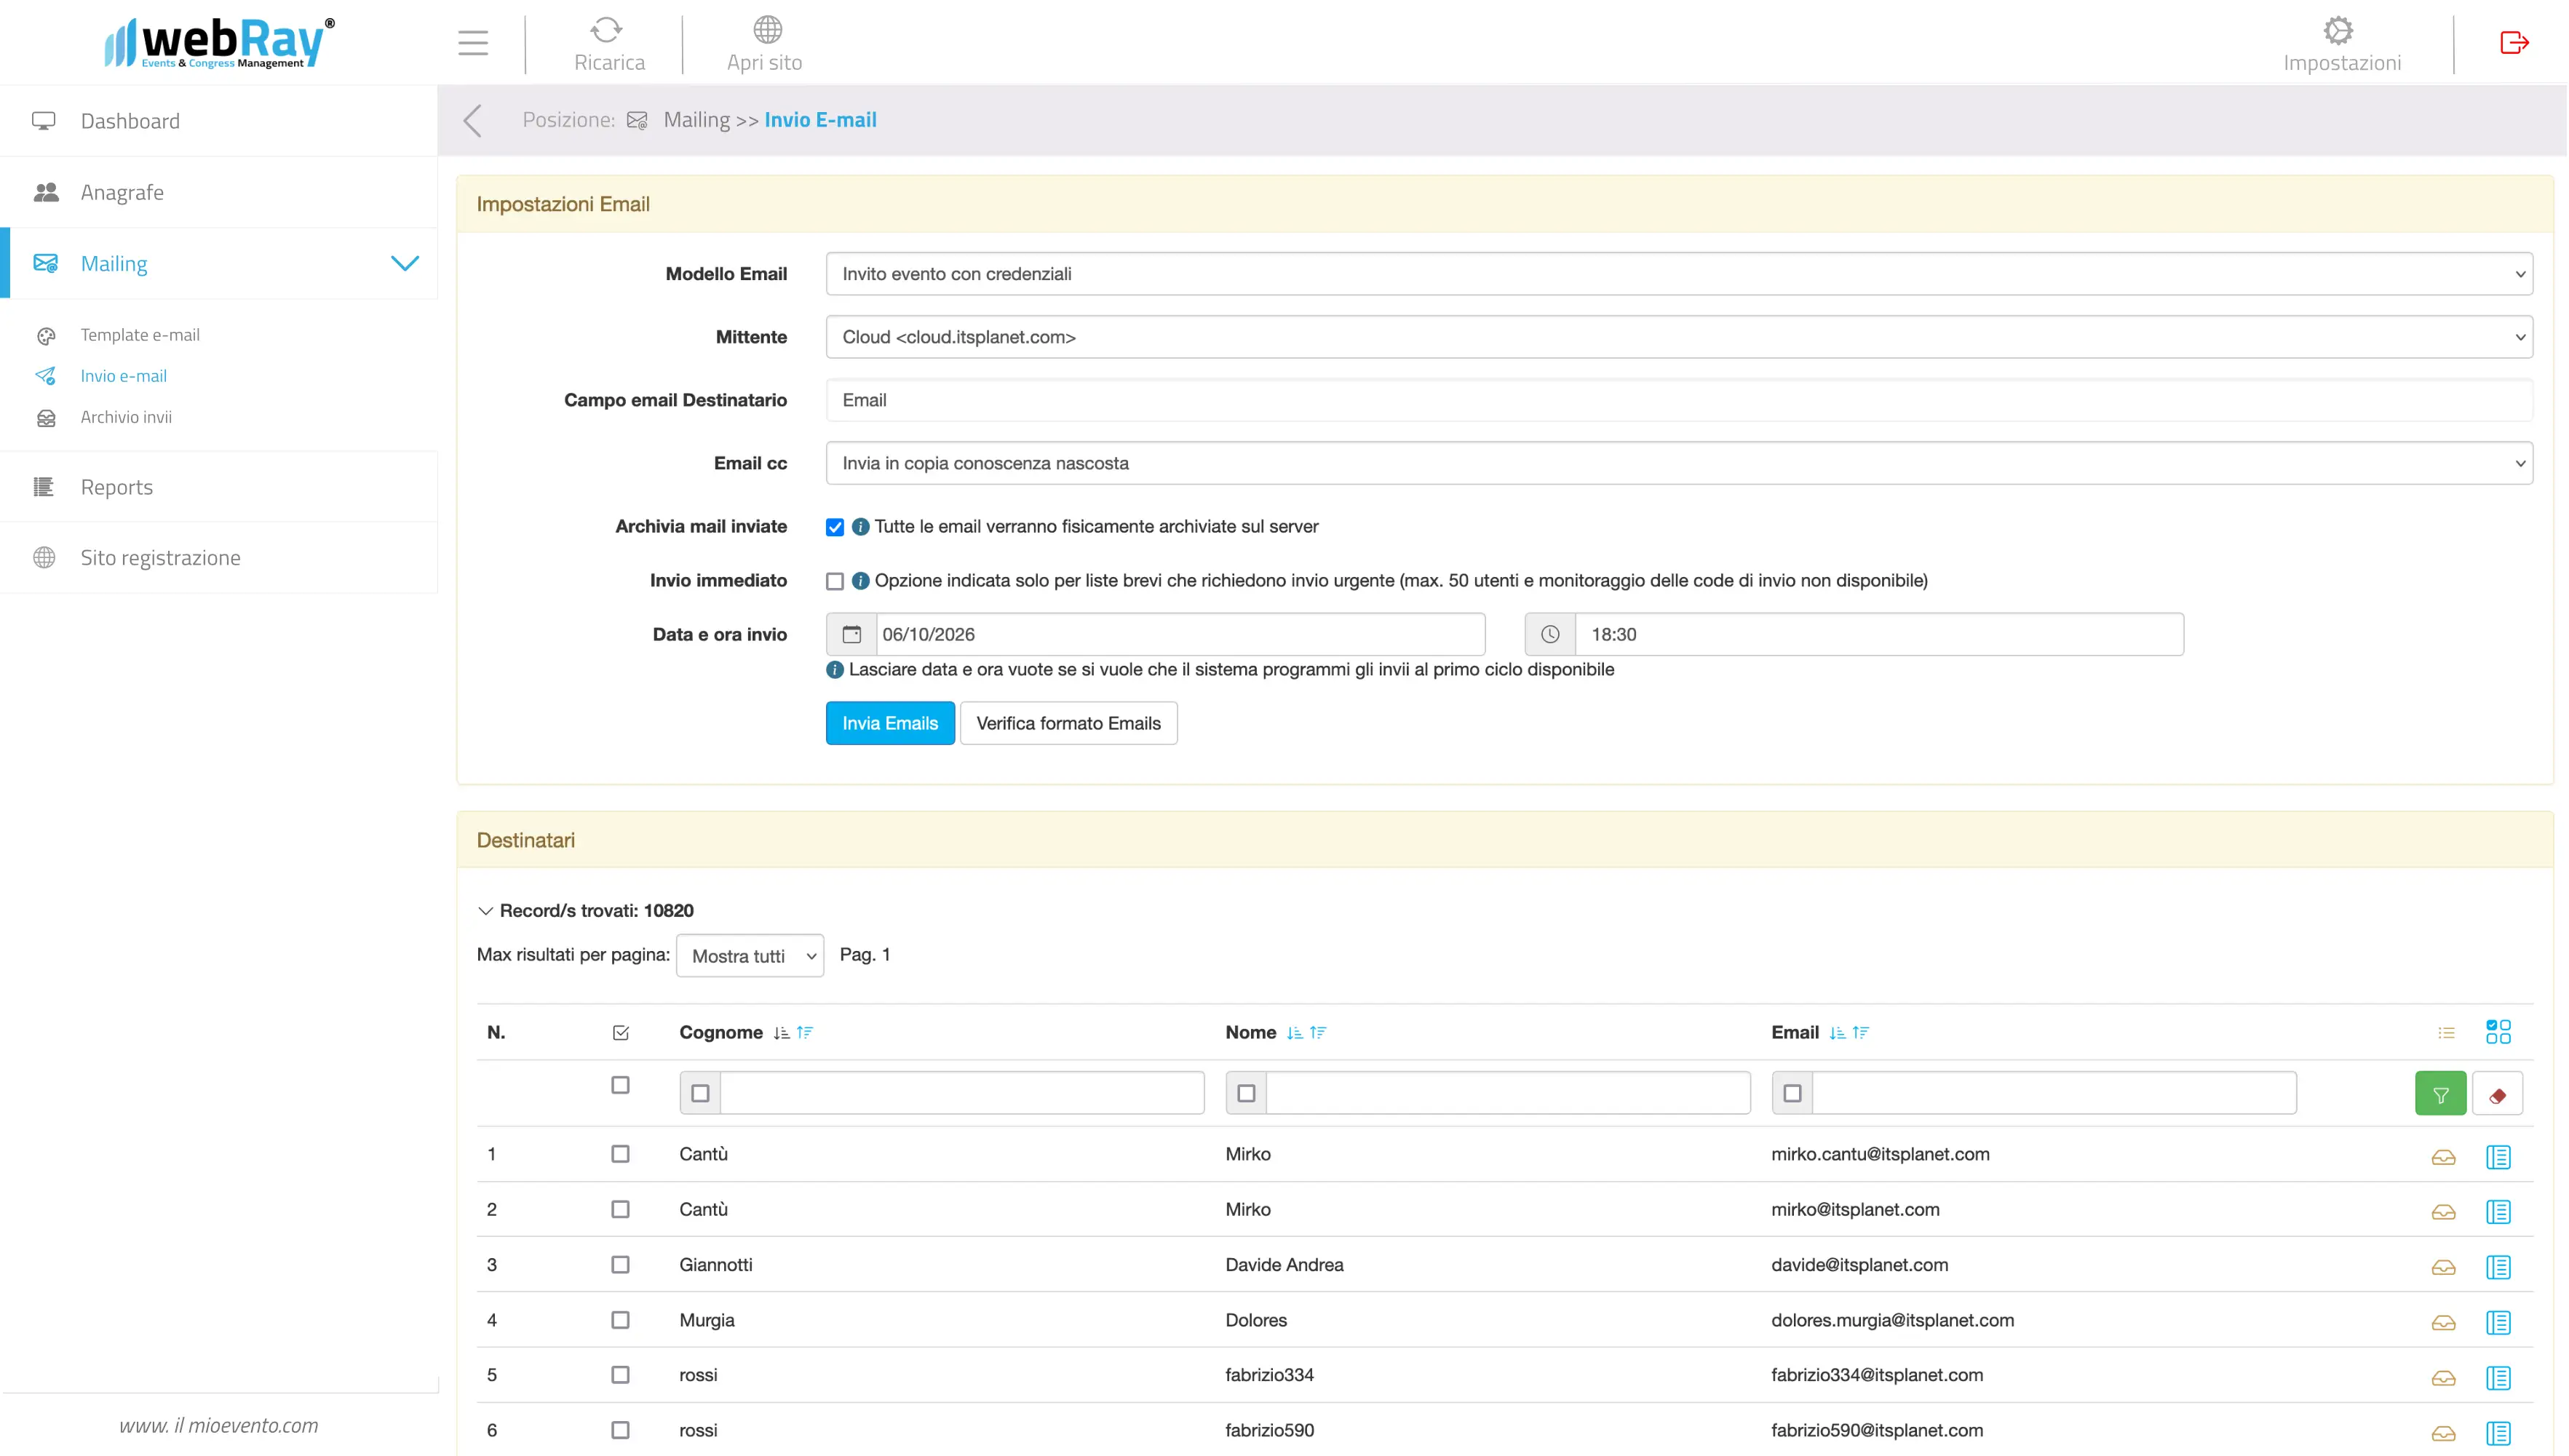Clear filters with red eraser button
The height and width of the screenshot is (1456, 2569).
[x=2497, y=1094]
